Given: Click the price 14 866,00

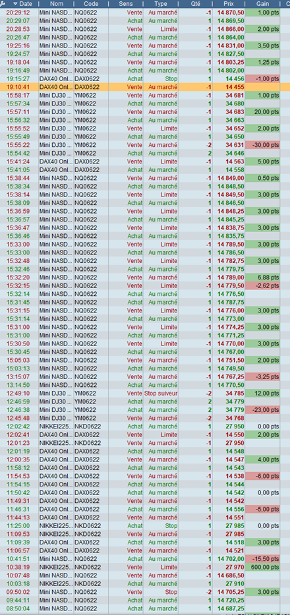Looking at the screenshot, I should click(231, 29).
